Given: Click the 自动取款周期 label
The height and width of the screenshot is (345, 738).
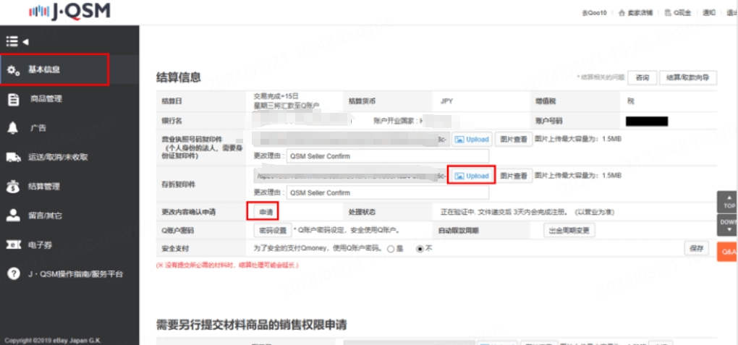Looking at the screenshot, I should click(x=459, y=231).
